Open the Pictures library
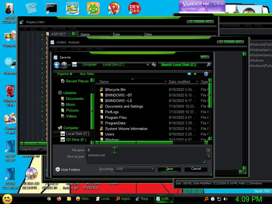272x204 pixels. coord(70,110)
